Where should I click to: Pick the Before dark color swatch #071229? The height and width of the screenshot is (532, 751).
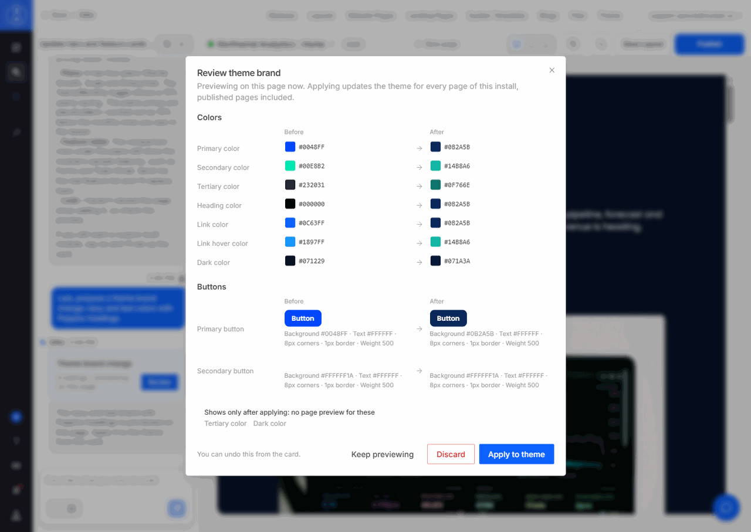[x=290, y=260]
